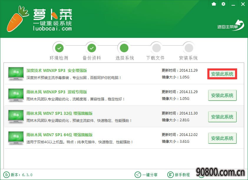The width and height of the screenshot is (248, 180).
Task: Click 镜像大小：2.81G text
Action: 176,120
